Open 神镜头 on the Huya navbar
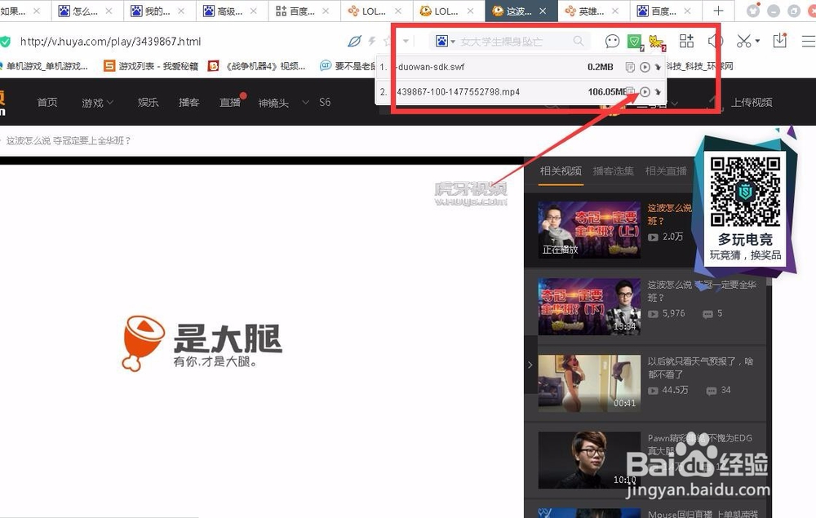This screenshot has width=816, height=518. [273, 103]
